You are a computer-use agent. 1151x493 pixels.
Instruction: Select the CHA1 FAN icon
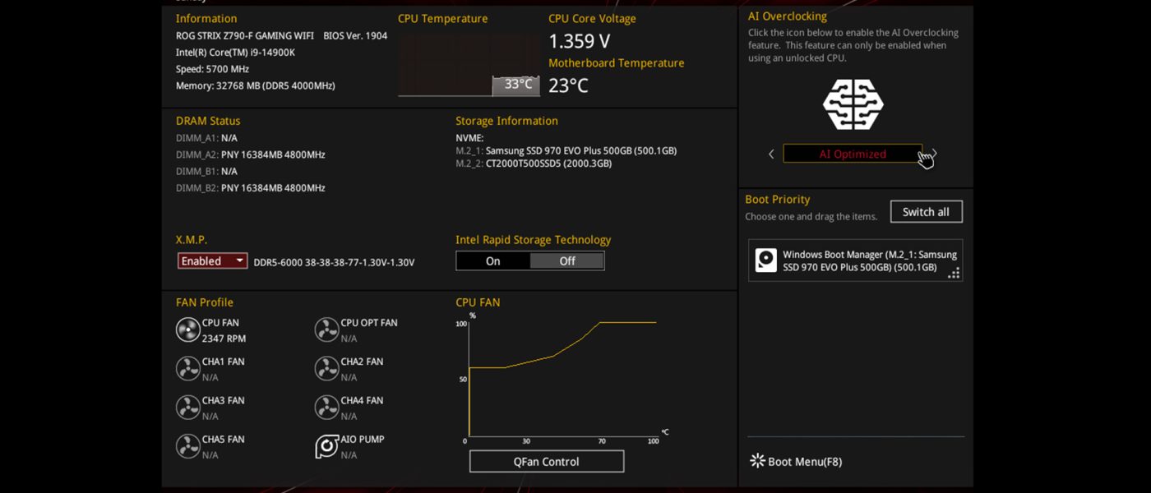(x=188, y=368)
